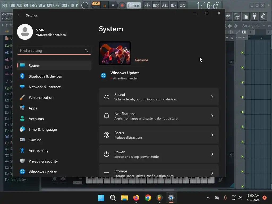Pause FL Studio playback
Screen dimensions: 272x204
tap(104, 6)
